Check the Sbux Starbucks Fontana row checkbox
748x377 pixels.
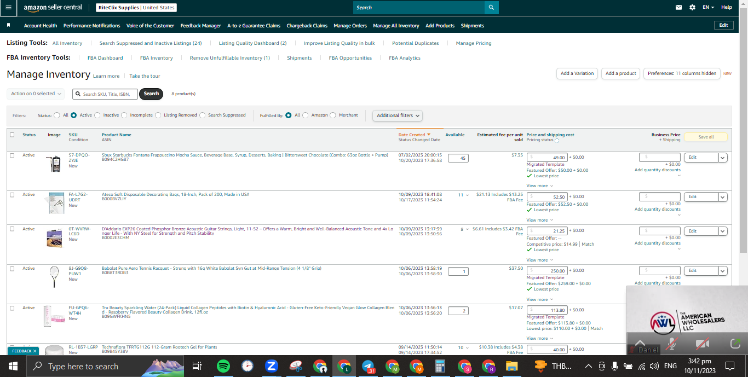point(12,155)
